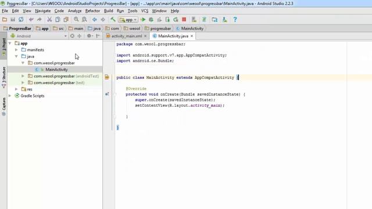Click the Scroll from Source target icon
This screenshot has width=372, height=209.
click(x=72, y=36)
